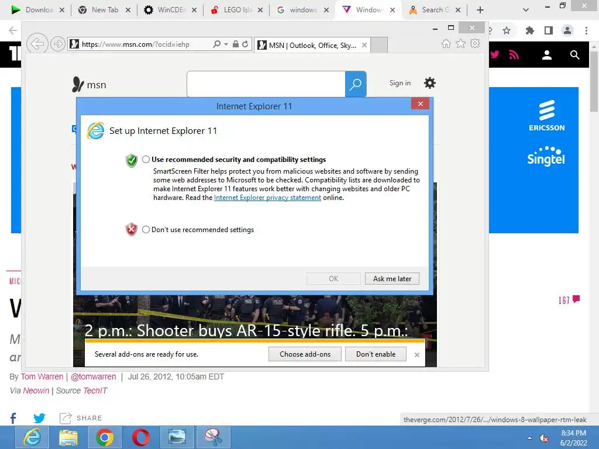Open Snipping Tool from taskbar
The width and height of the screenshot is (599, 449).
pyautogui.click(x=214, y=437)
